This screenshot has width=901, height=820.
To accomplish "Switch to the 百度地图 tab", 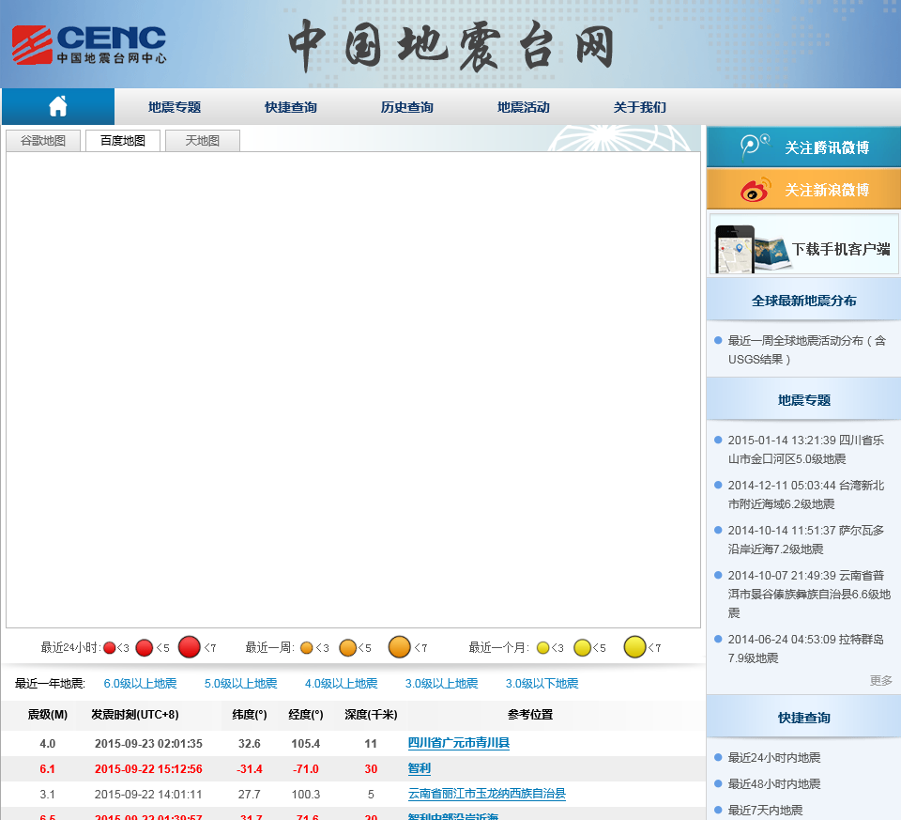I will 122,140.
